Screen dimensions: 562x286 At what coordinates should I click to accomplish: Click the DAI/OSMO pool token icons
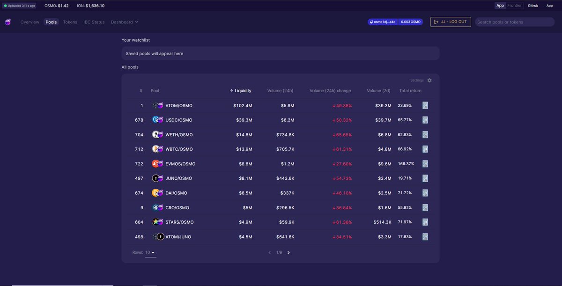tap(158, 193)
